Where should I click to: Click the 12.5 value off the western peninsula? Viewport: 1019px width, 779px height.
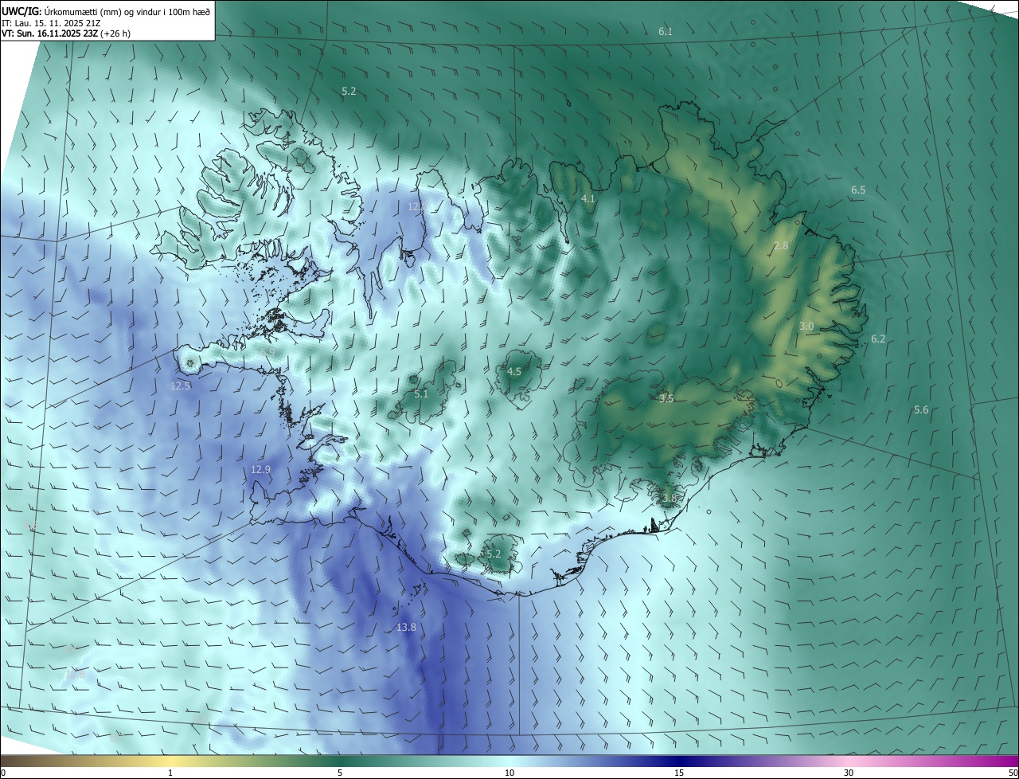[x=181, y=386]
